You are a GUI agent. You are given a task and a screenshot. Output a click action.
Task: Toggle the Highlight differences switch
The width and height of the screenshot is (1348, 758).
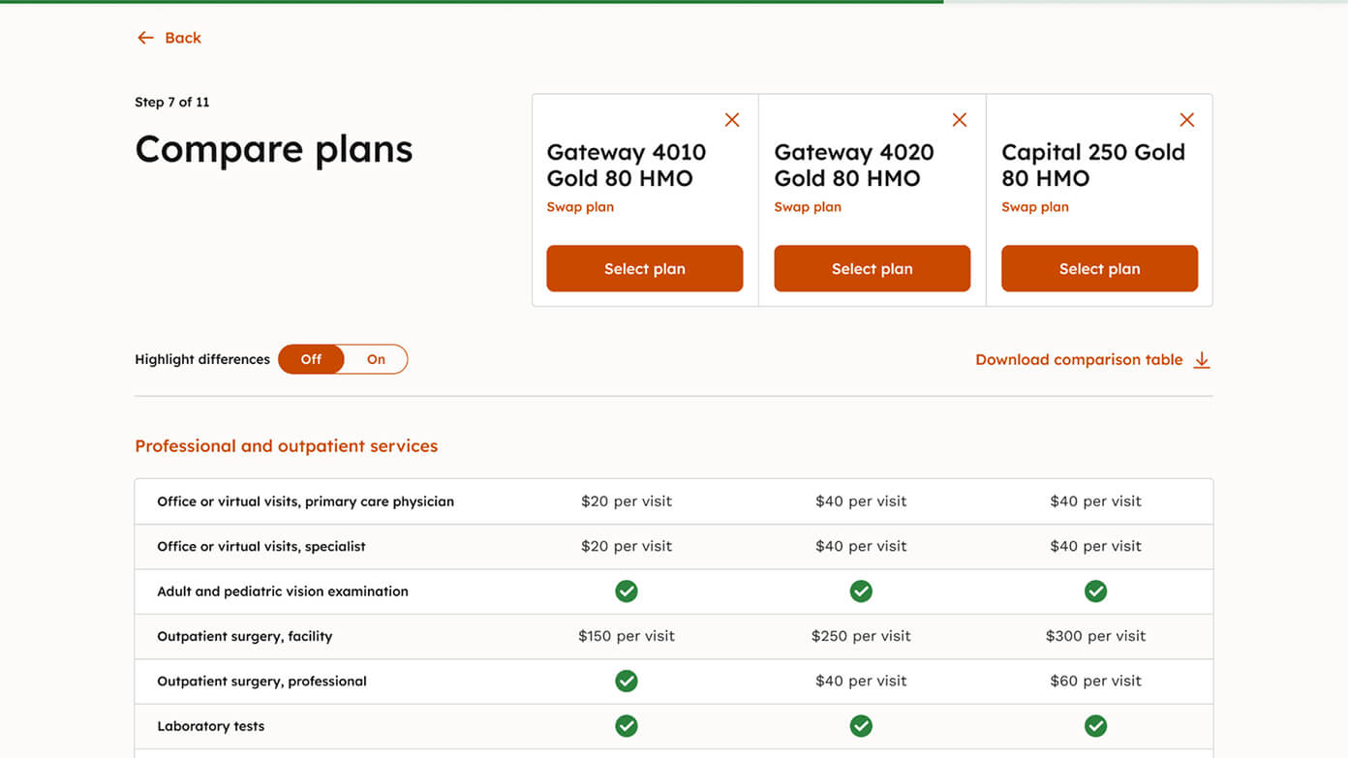click(343, 359)
